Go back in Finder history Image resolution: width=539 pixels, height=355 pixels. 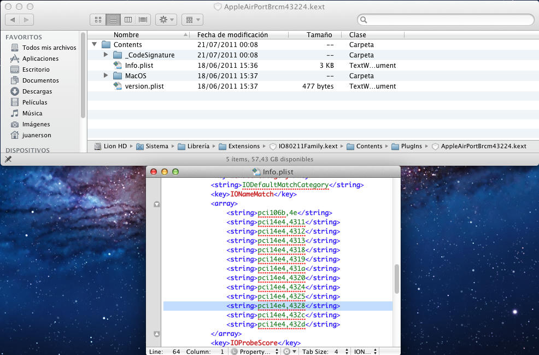[x=13, y=20]
